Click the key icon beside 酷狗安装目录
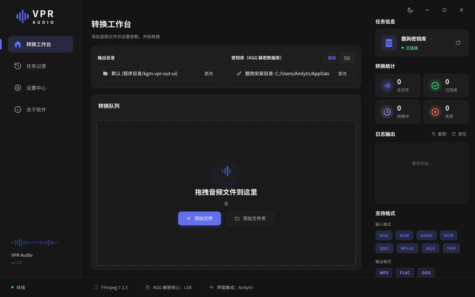The width and height of the screenshot is (475, 297). coord(239,73)
